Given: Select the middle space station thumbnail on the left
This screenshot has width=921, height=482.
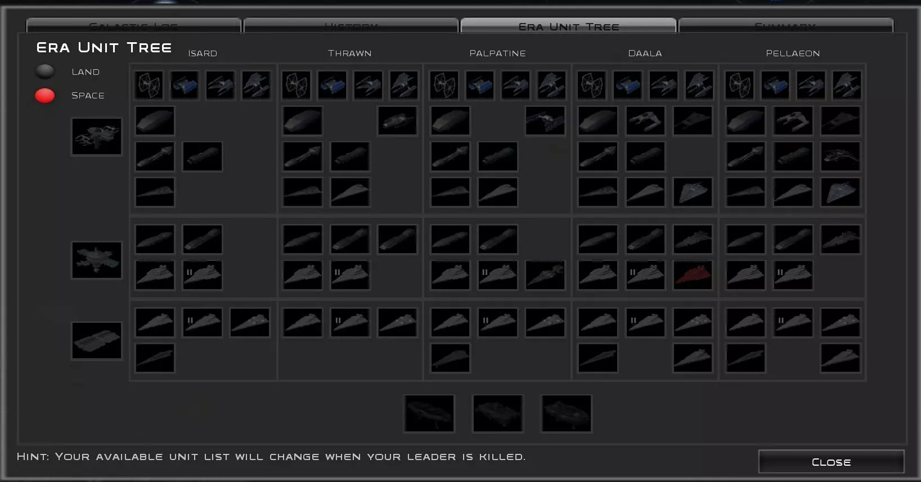Looking at the screenshot, I should point(97,260).
